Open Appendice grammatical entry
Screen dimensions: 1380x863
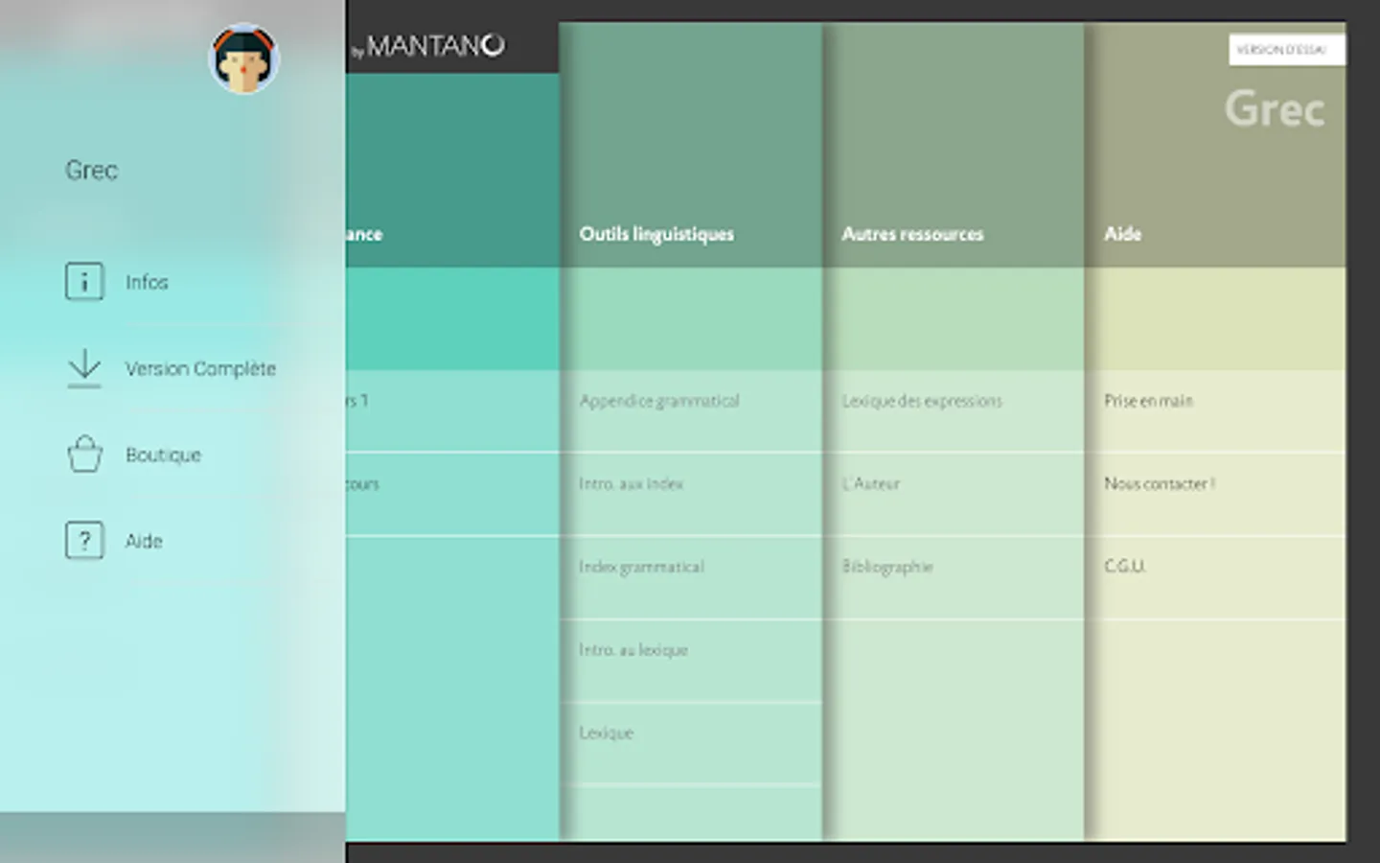point(659,401)
